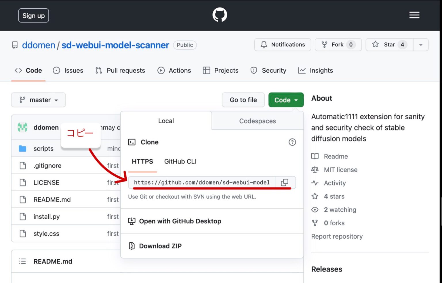Image resolution: width=442 pixels, height=283 pixels.
Task: Click the watching eye icon
Action: point(315,210)
